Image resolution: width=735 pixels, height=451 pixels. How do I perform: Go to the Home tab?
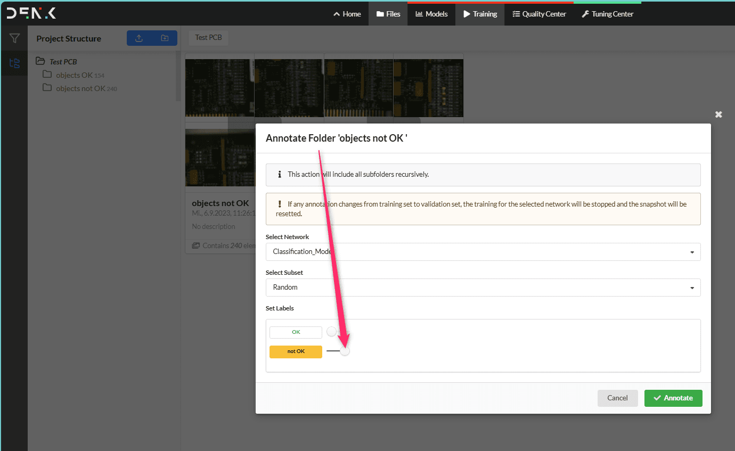347,14
